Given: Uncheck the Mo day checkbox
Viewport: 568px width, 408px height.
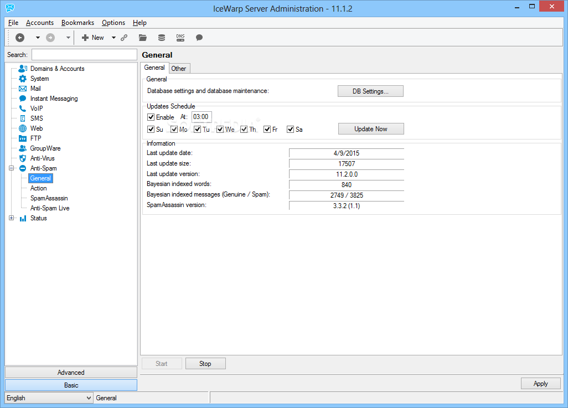Looking at the screenshot, I should 174,130.
